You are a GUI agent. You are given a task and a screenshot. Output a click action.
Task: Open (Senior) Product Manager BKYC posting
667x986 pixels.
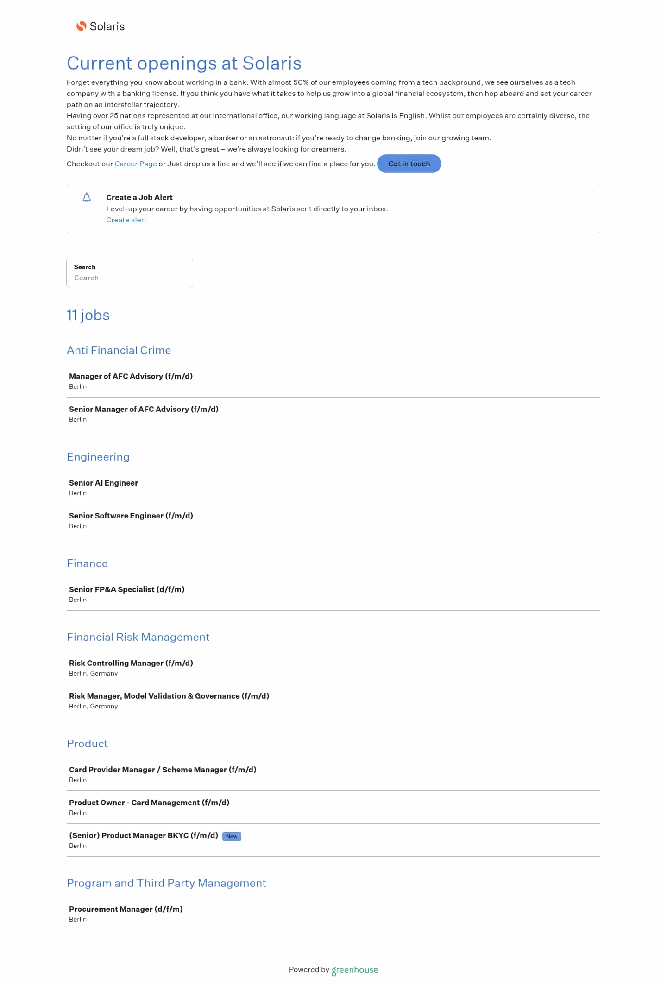[x=144, y=835]
